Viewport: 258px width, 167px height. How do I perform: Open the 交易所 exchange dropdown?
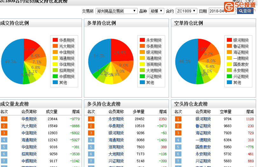pyautogui.click(x=116, y=11)
